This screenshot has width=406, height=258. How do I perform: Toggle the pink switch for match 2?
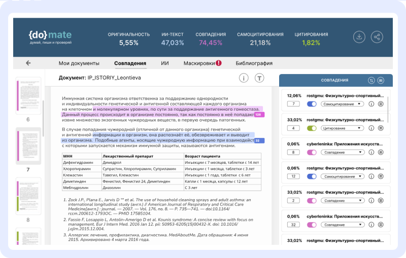[312, 201]
